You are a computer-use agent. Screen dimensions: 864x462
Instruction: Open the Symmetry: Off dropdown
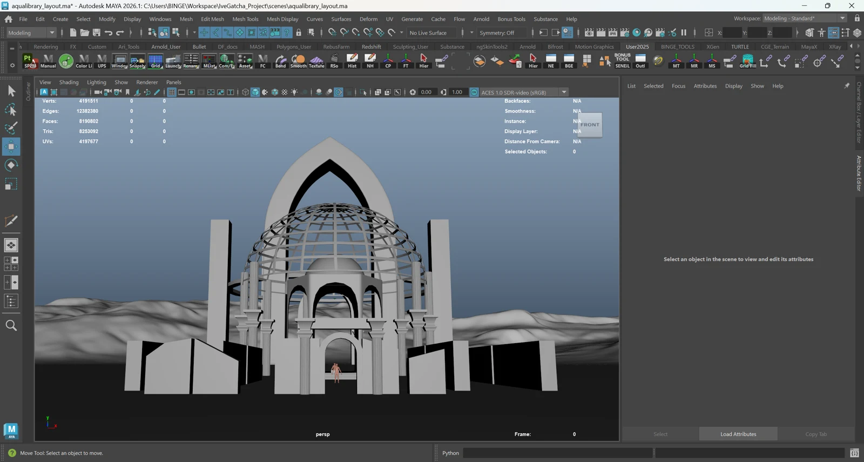click(x=501, y=33)
